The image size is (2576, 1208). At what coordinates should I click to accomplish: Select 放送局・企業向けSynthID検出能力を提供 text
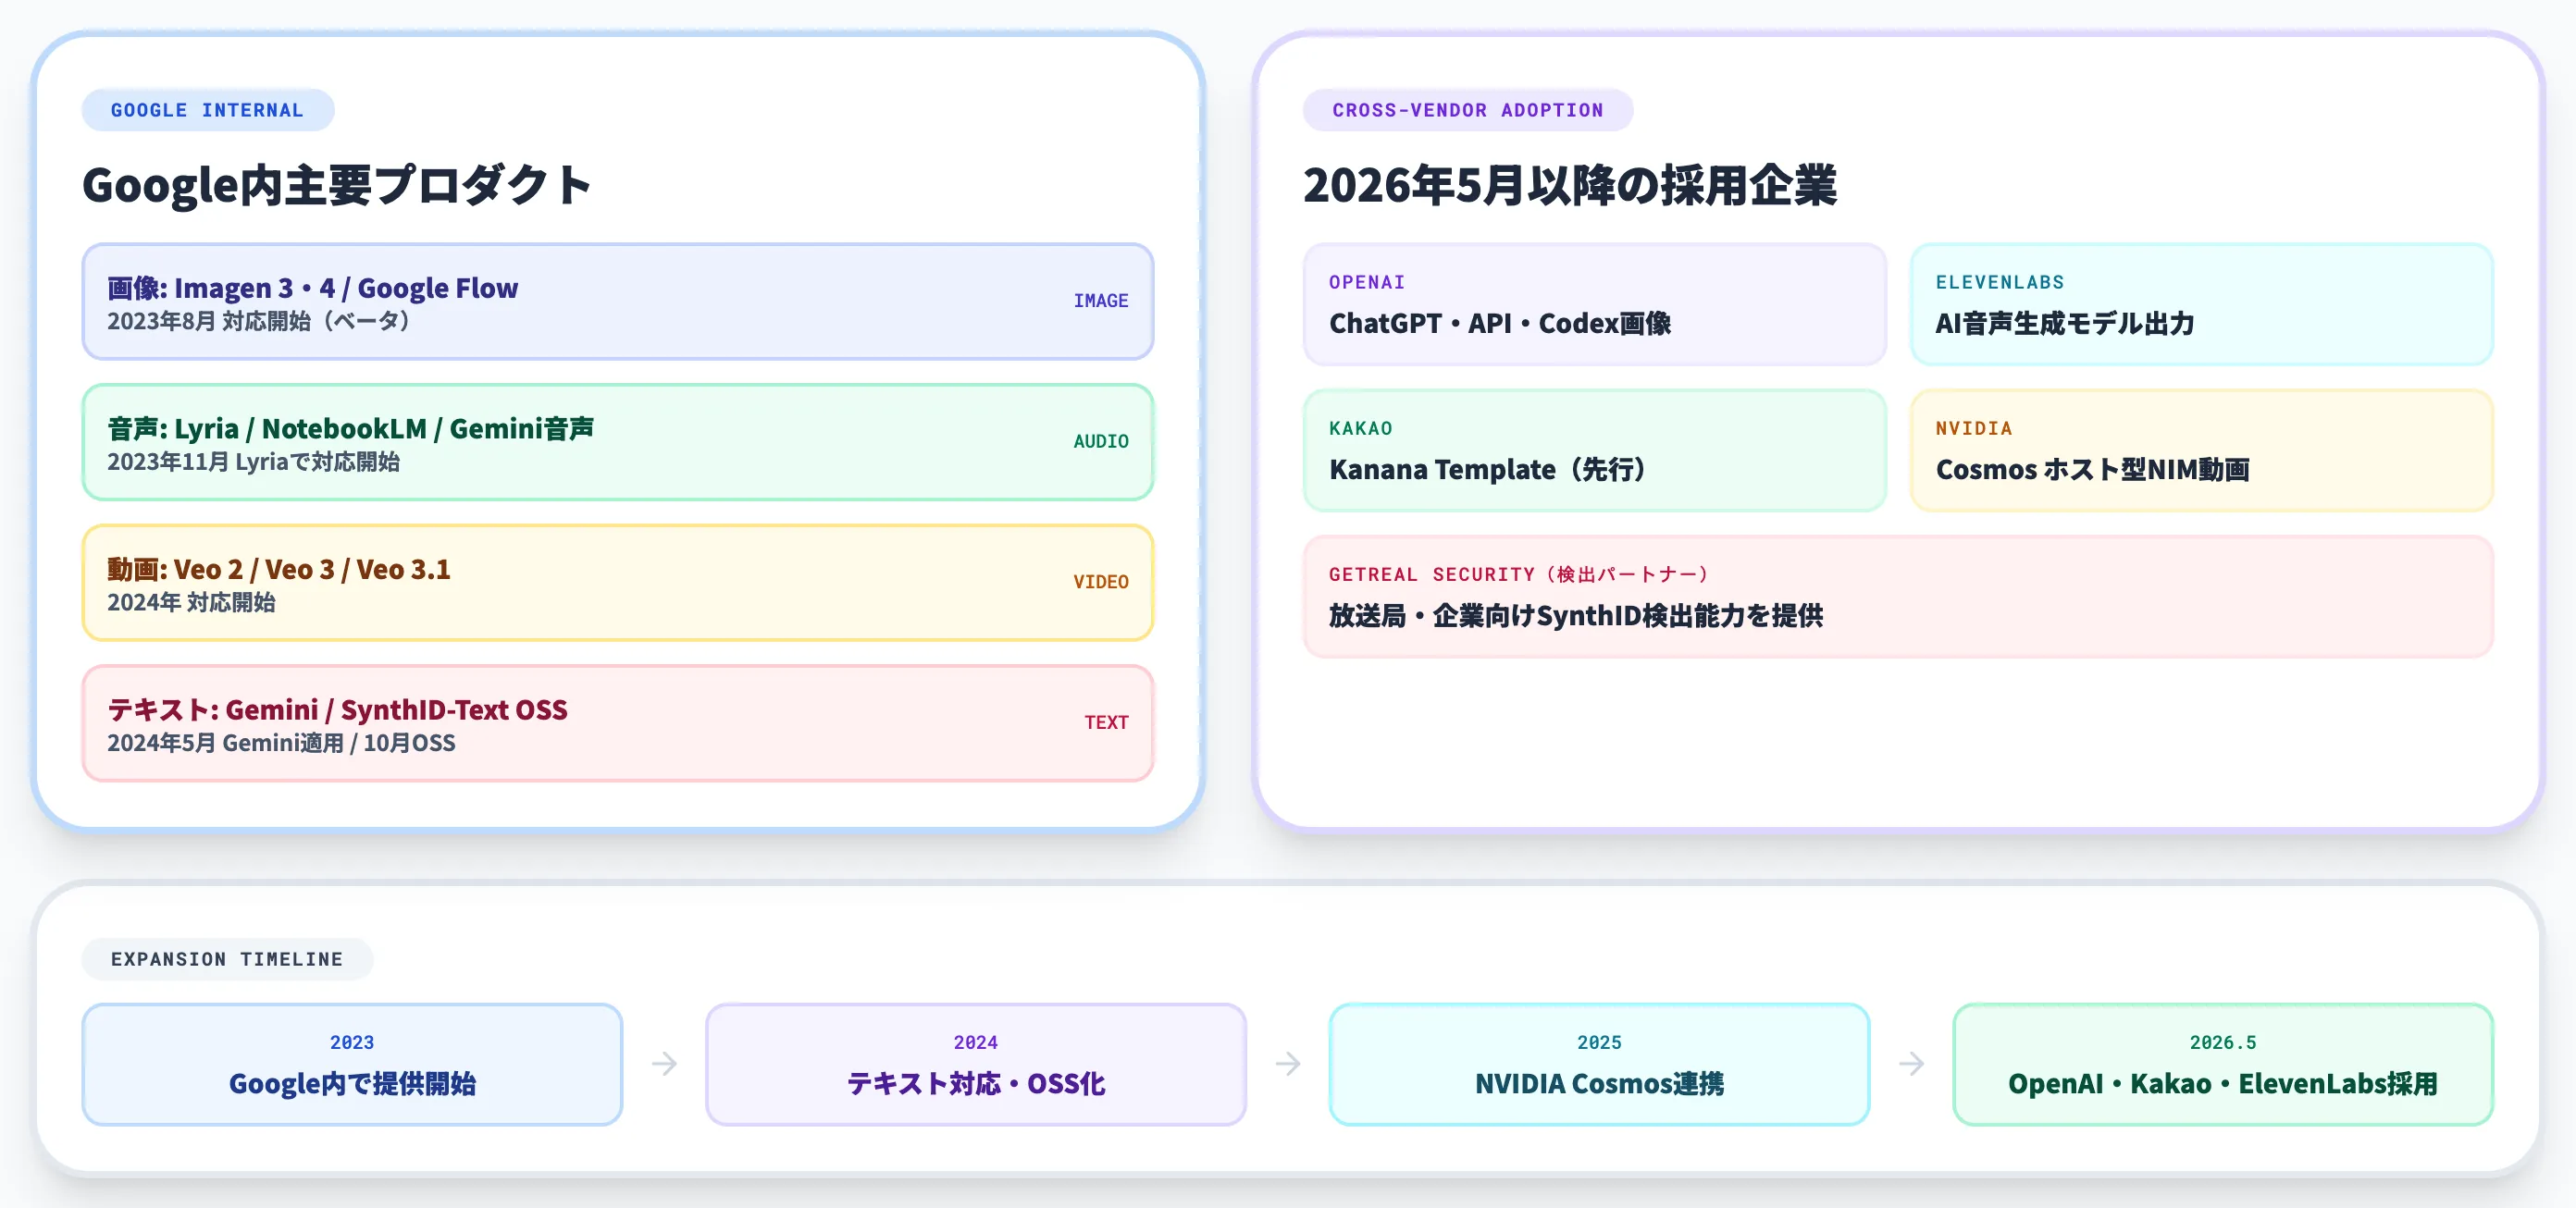pyautogui.click(x=1575, y=615)
